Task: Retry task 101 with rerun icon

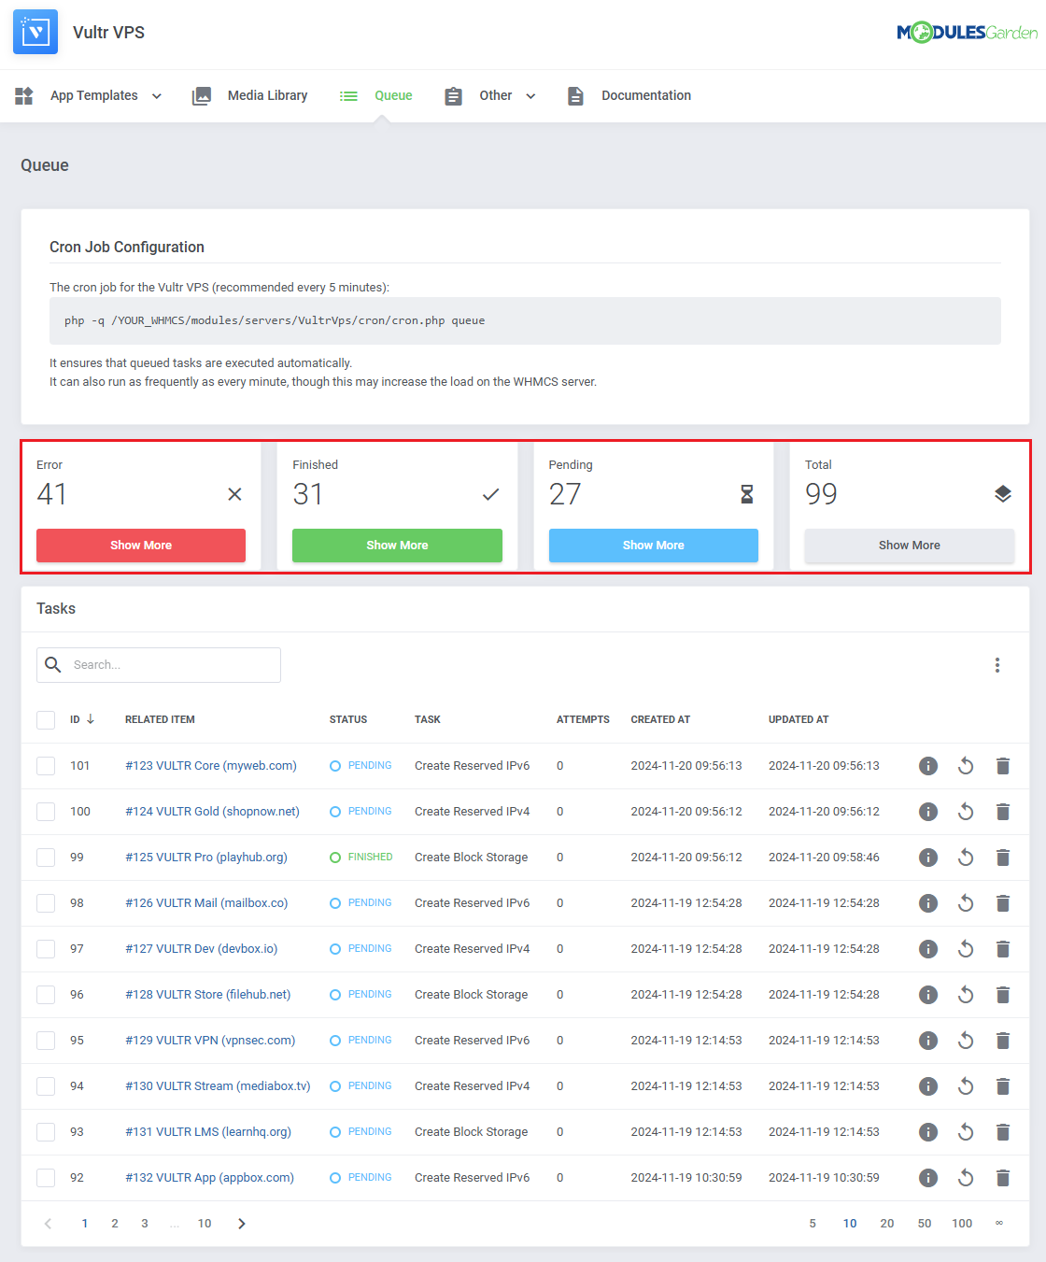Action: [x=966, y=766]
